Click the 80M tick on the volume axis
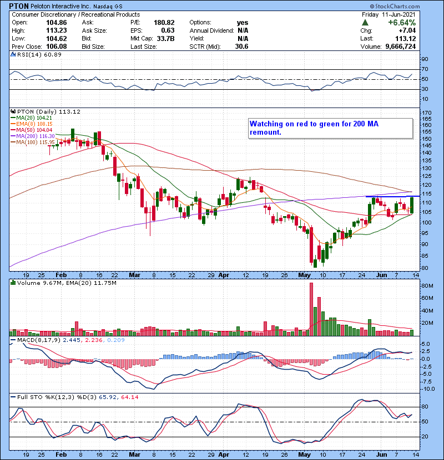 point(427,286)
